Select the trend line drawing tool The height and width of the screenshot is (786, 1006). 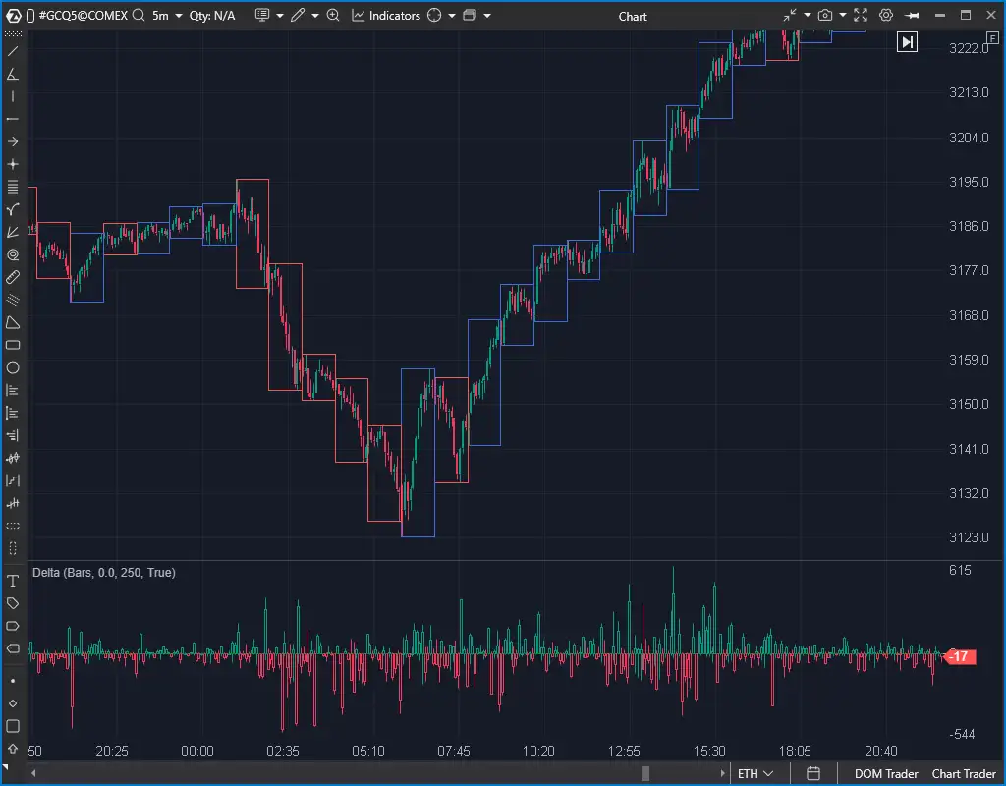(x=13, y=51)
